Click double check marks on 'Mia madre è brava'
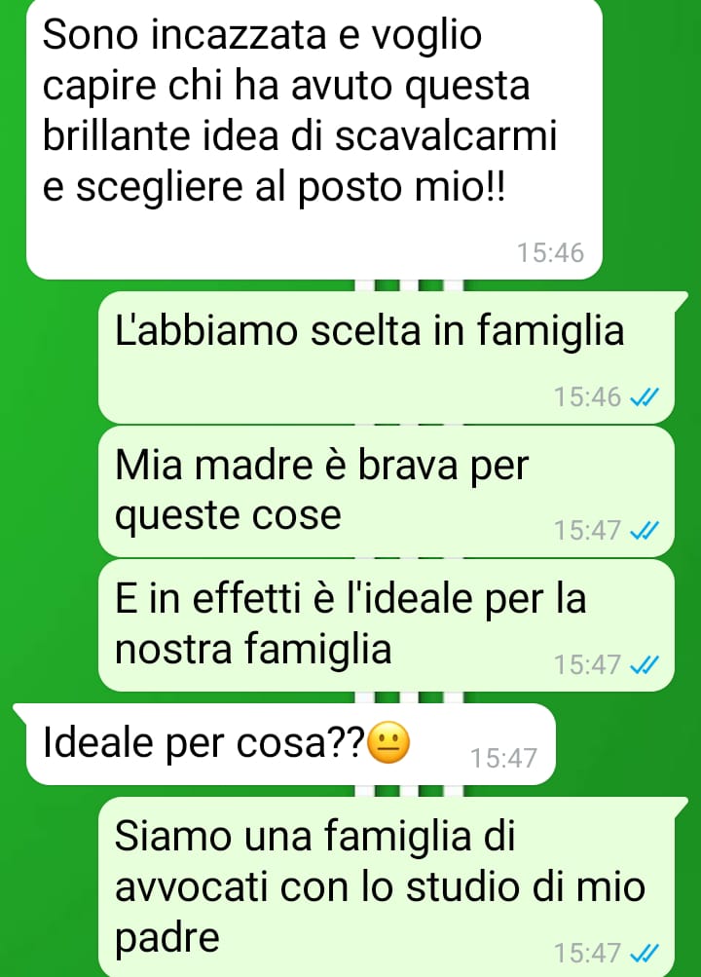This screenshot has width=701, height=977. pos(645,531)
